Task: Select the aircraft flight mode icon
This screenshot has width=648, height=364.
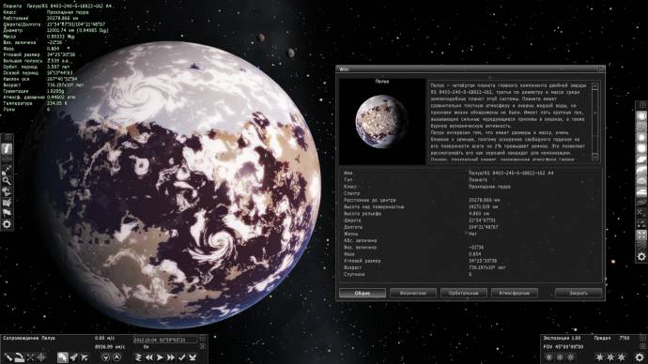Action: 85,357
